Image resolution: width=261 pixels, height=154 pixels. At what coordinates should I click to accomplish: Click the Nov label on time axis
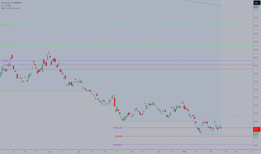pos(132,152)
